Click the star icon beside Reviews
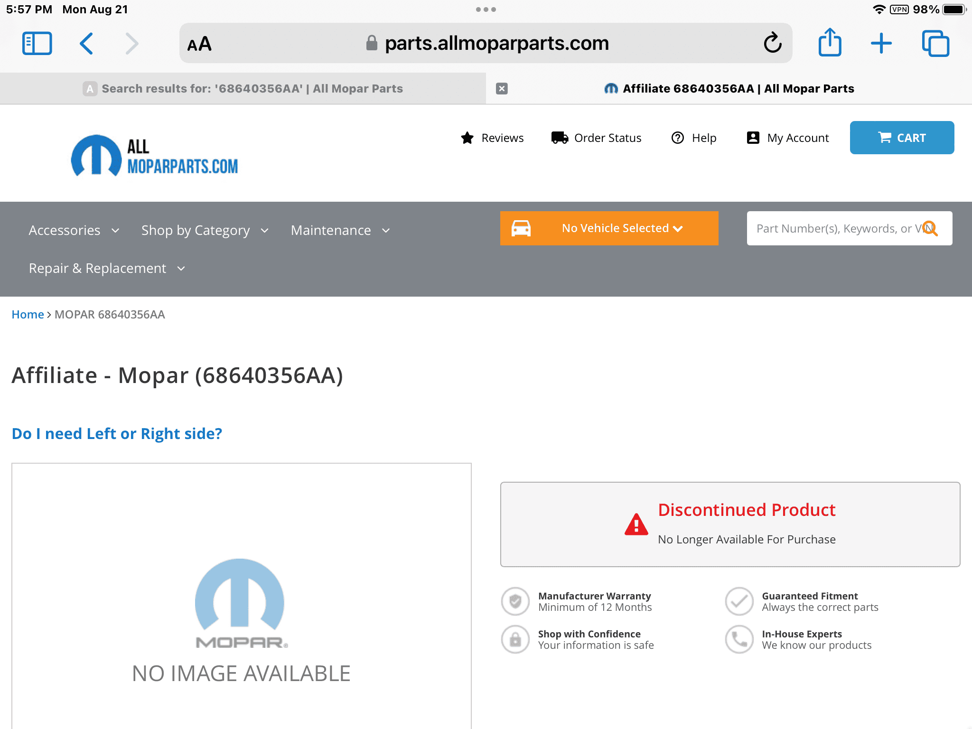This screenshot has height=729, width=972. (x=467, y=138)
